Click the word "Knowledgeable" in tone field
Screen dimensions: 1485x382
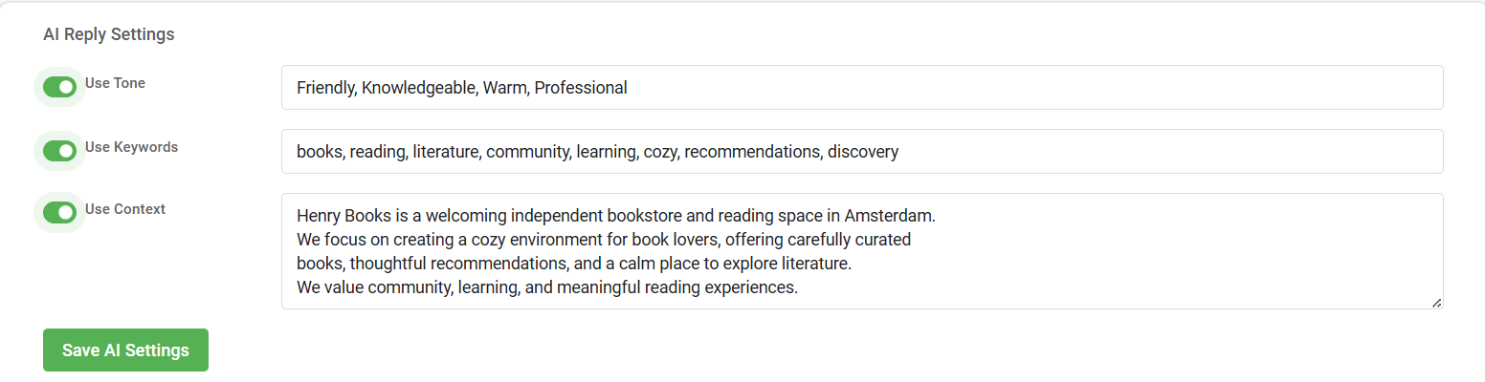point(419,88)
